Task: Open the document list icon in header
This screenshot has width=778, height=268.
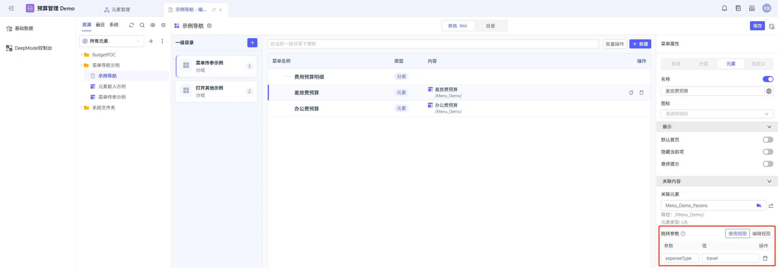Action: coord(738,8)
